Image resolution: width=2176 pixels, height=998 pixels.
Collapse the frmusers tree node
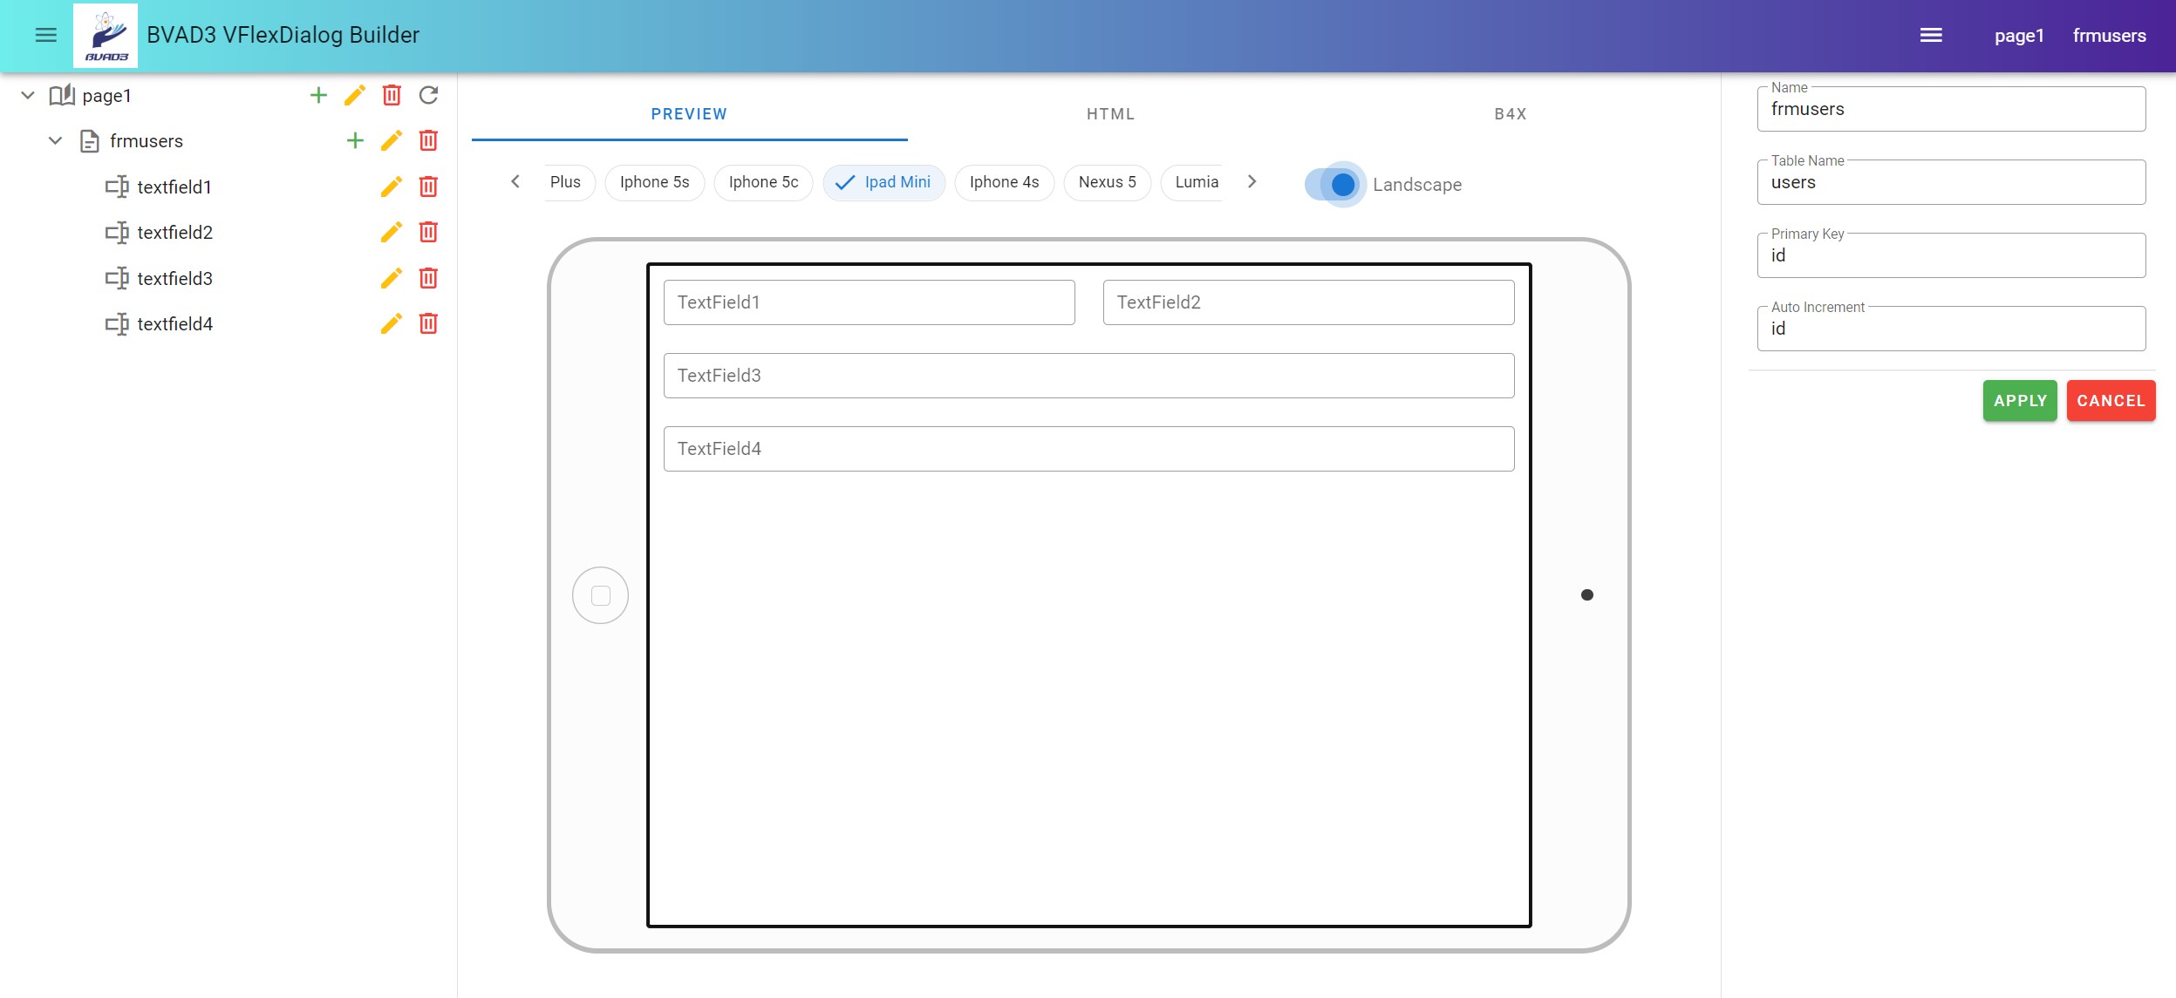(55, 140)
